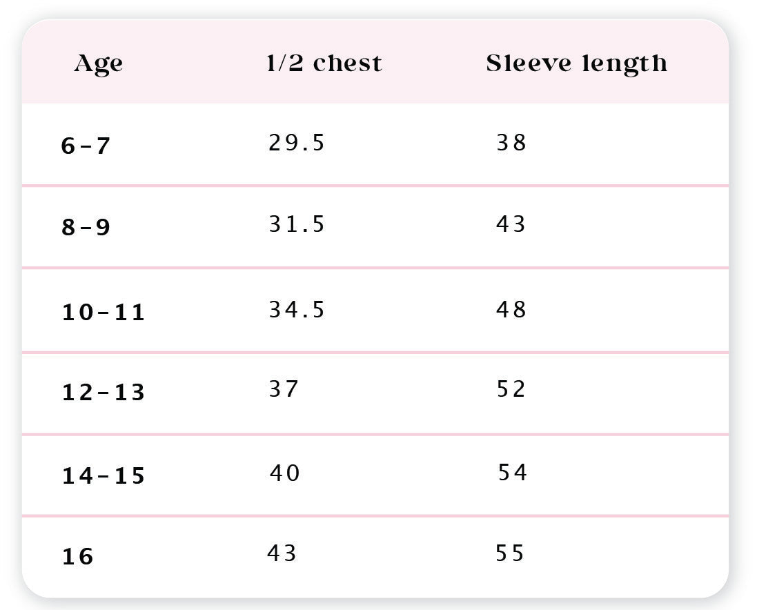Screen dimensions: 757x610
Task: Click the sleeve length for age 8-9
Action: pyautogui.click(x=511, y=224)
